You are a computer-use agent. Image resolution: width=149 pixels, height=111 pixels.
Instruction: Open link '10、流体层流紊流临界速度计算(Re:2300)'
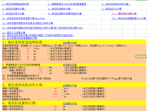pyautogui.click(x=24, y=18)
